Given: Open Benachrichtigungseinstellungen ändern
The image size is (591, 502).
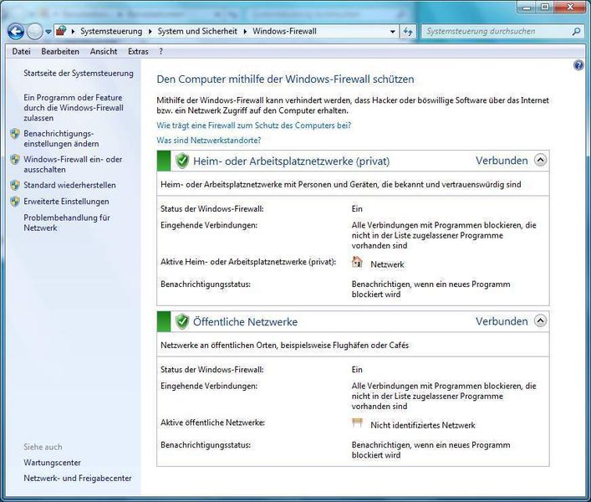Looking at the screenshot, I should pos(61,139).
